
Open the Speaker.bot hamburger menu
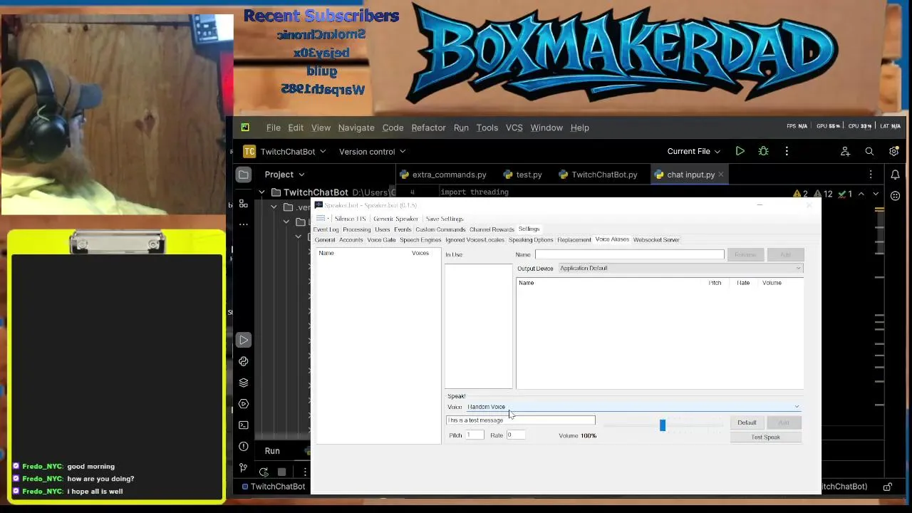click(321, 219)
